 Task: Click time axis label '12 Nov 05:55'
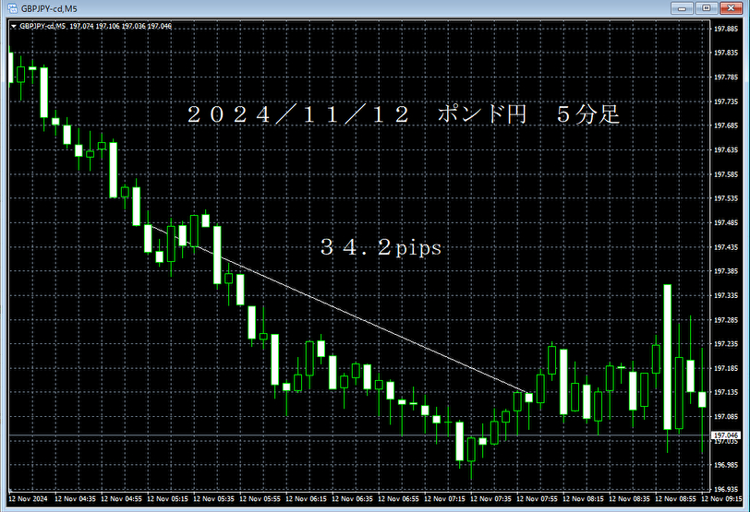pos(260,499)
